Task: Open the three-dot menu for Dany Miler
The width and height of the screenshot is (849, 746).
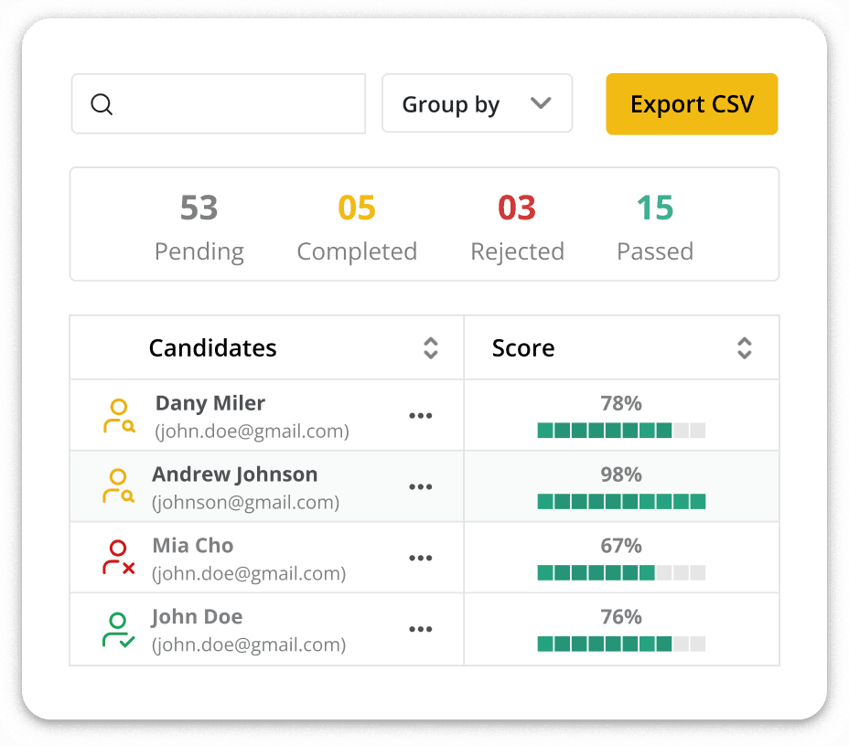Action: pyautogui.click(x=421, y=416)
